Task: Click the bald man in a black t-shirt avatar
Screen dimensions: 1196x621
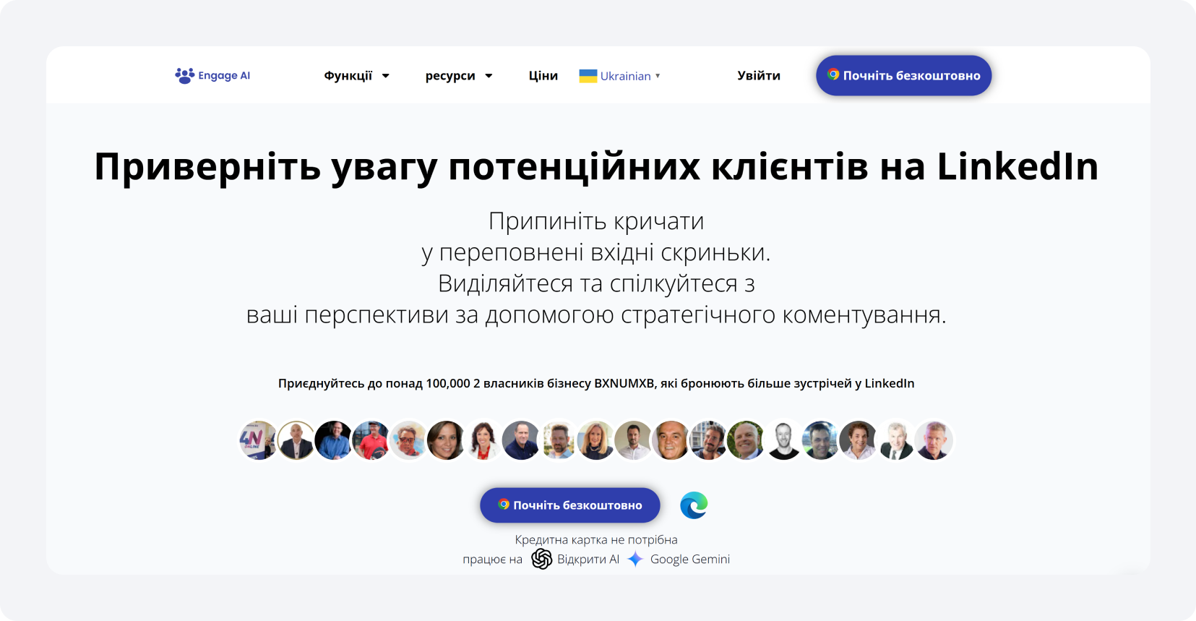Action: coord(783,440)
